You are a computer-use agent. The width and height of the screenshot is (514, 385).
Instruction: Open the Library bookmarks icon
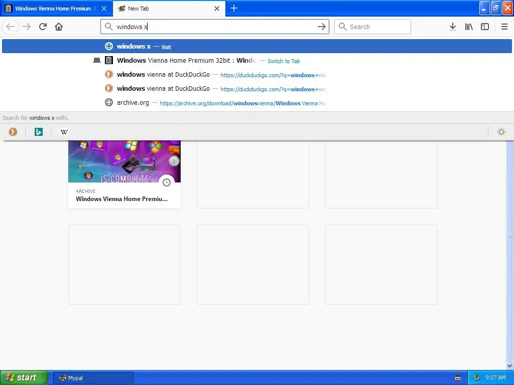tap(469, 27)
